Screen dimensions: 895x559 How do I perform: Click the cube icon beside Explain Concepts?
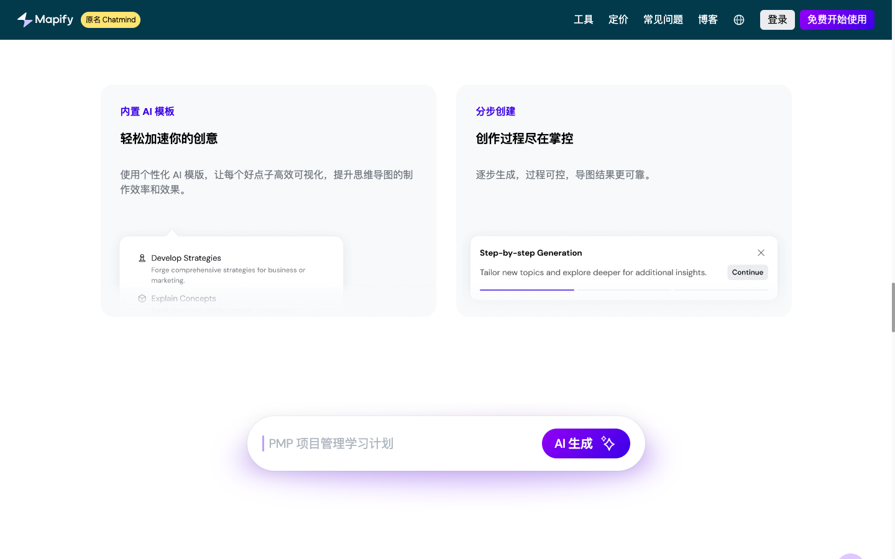(x=142, y=299)
